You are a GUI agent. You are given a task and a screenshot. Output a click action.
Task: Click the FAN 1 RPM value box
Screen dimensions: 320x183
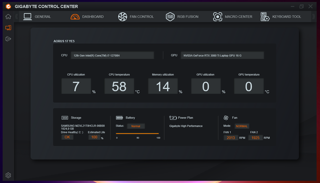(231, 138)
